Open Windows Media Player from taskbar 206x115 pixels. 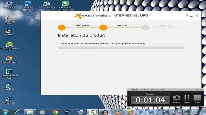[42, 112]
